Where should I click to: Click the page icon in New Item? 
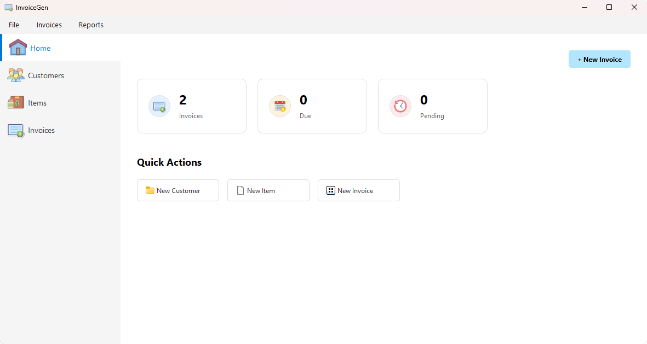(x=240, y=190)
